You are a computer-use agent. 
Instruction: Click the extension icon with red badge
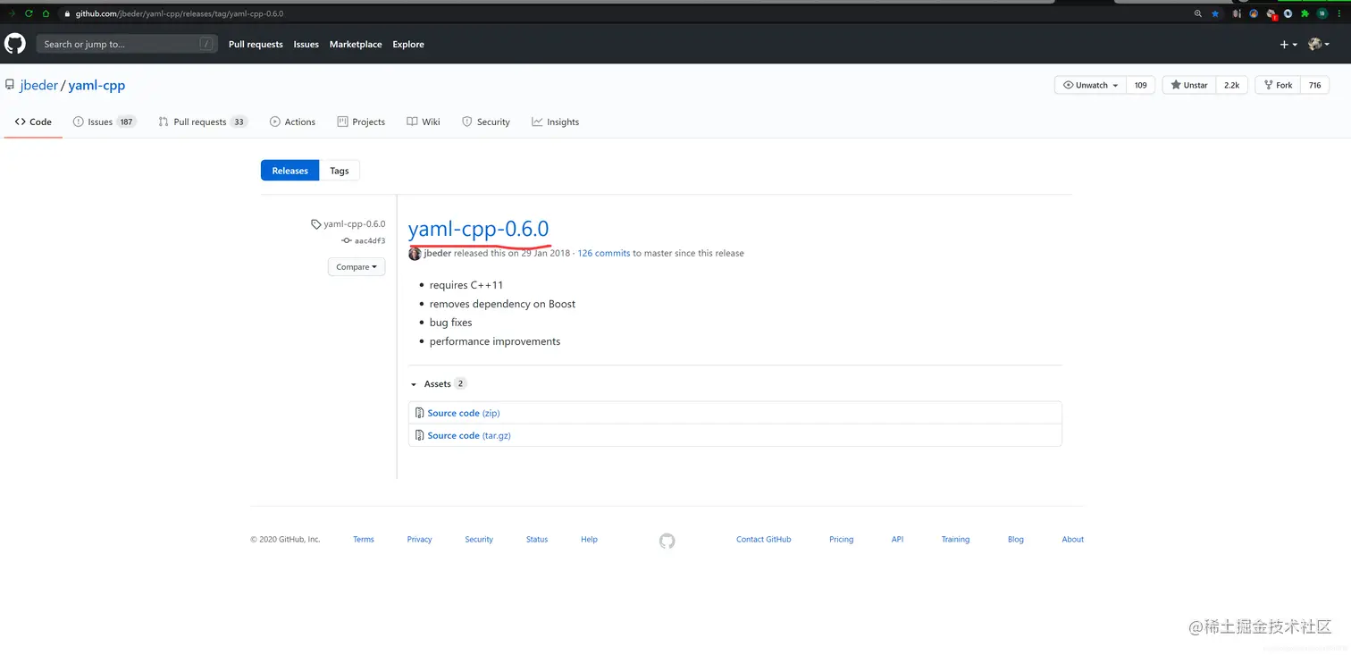coord(1271,14)
